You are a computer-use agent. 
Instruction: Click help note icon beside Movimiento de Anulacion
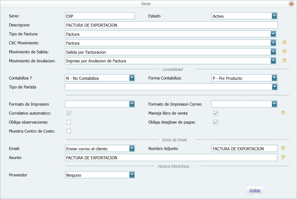[284, 61]
